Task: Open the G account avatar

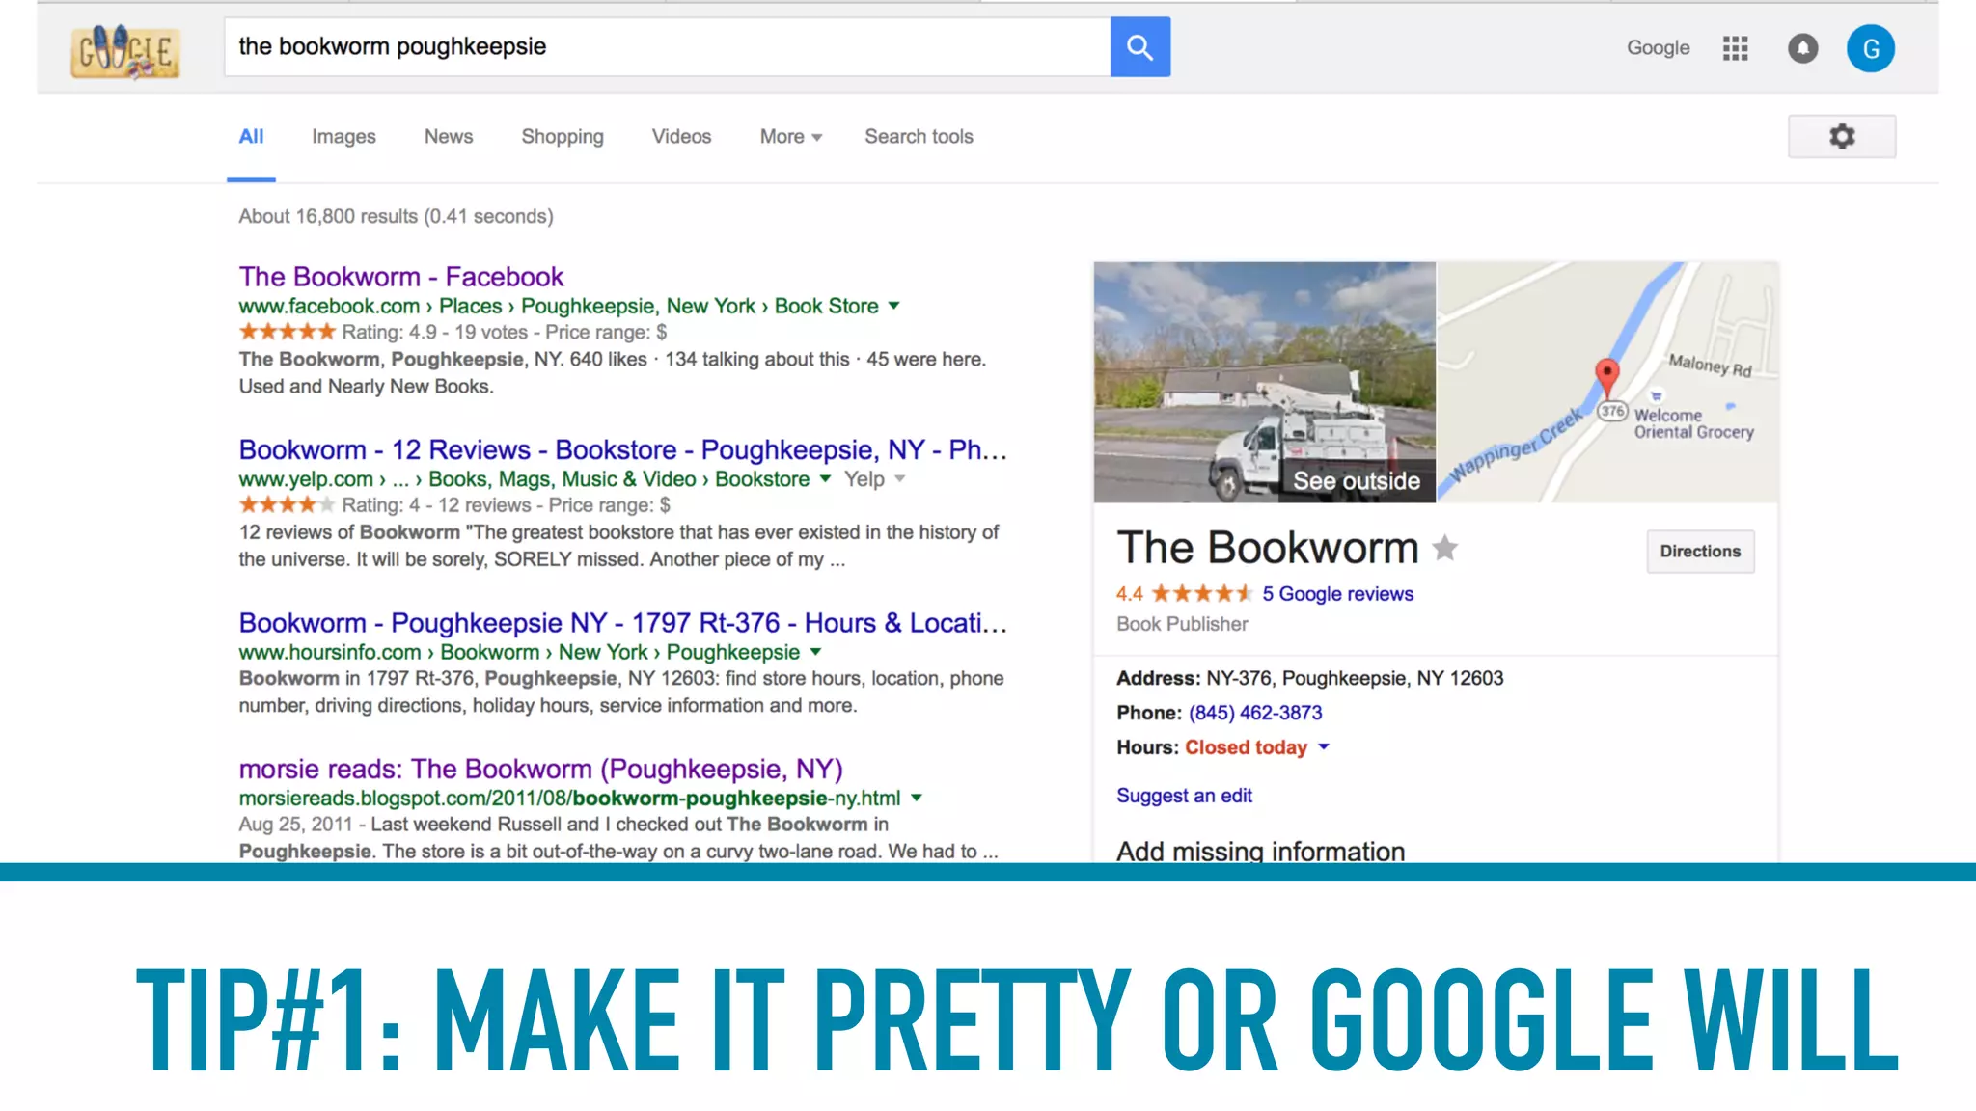Action: point(1870,48)
